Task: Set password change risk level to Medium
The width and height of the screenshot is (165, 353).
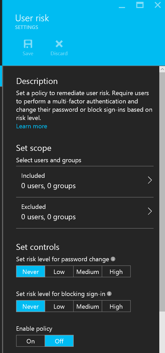Action: click(x=88, y=272)
